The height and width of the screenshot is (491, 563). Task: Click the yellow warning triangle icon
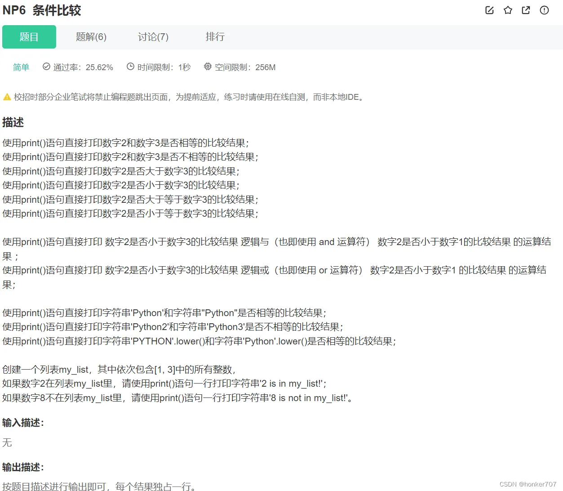pos(7,97)
